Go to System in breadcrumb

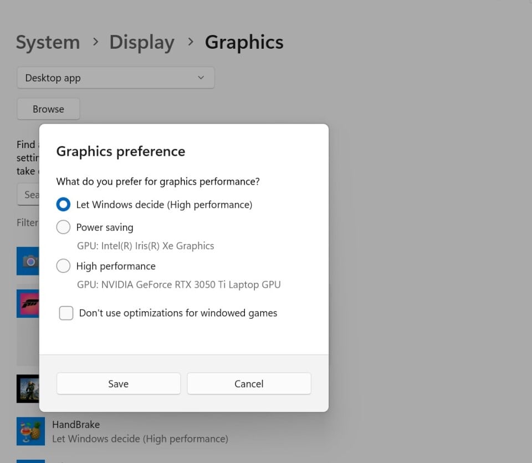48,43
